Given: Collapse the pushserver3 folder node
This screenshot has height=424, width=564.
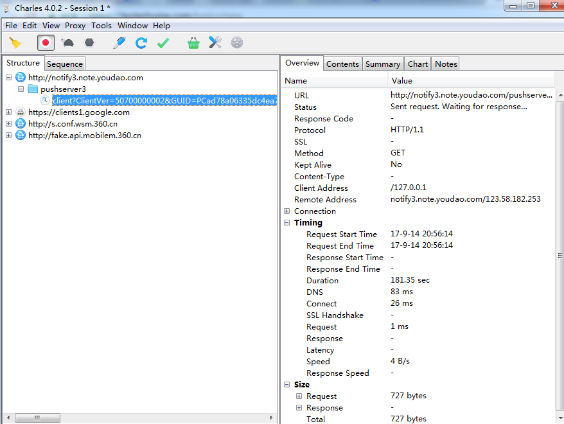Looking at the screenshot, I should tap(21, 89).
